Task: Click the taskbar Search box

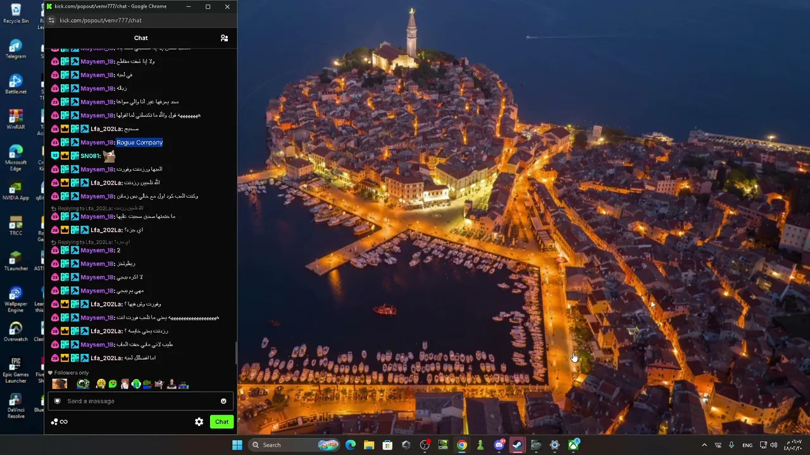Action: click(294, 445)
